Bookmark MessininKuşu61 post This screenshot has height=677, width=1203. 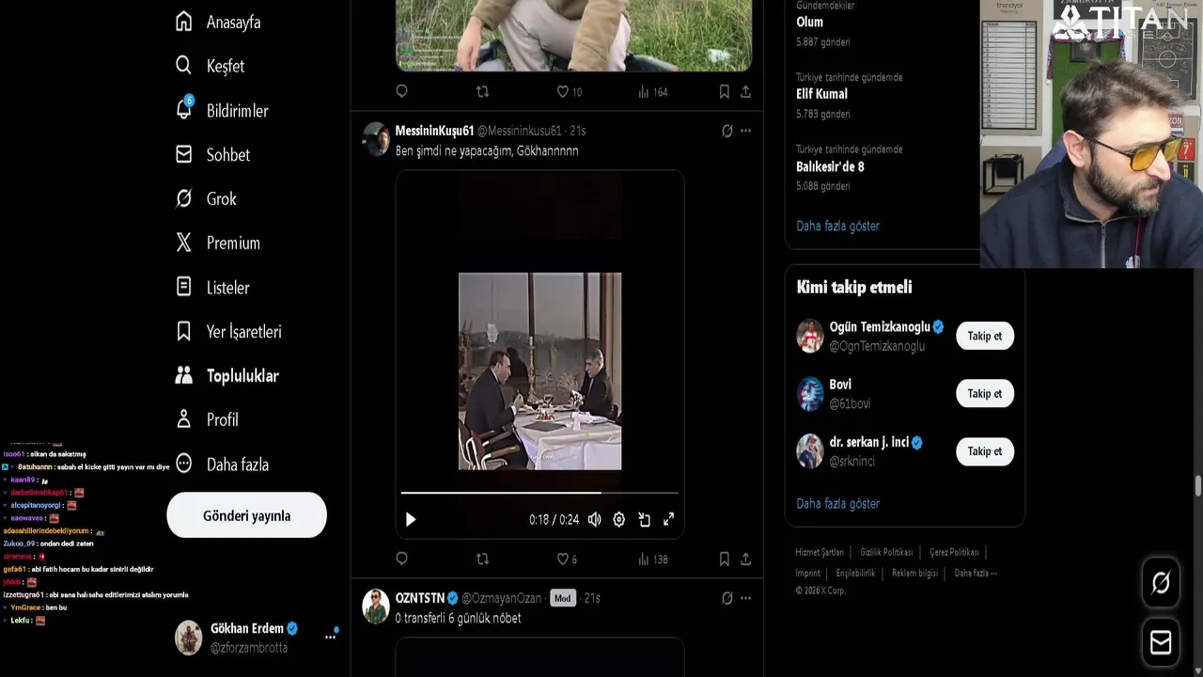point(724,559)
